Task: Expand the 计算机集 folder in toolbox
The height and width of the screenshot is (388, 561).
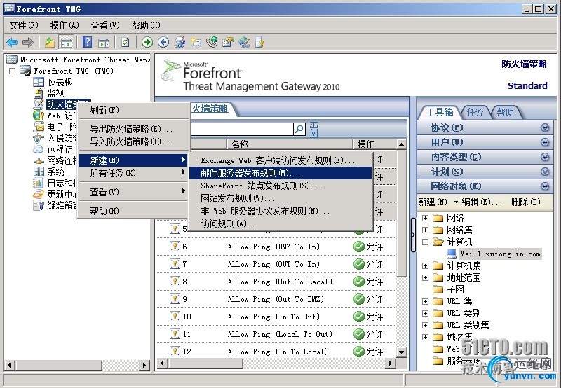Action: click(x=425, y=265)
